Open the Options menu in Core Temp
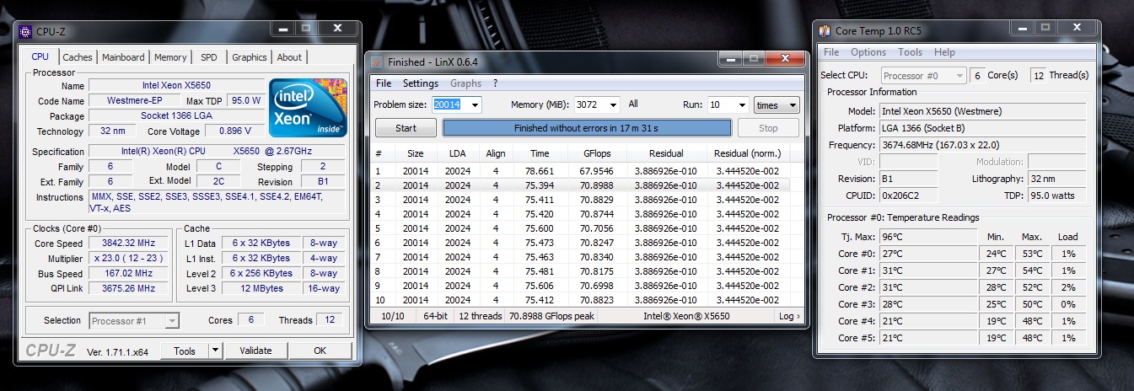 (x=868, y=52)
